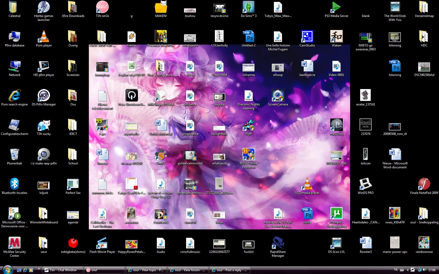Open WinDS PRO shortcut

[366, 187]
